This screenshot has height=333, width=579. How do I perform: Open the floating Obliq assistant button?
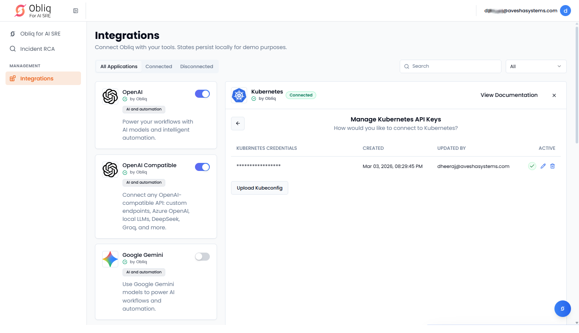coord(562,308)
